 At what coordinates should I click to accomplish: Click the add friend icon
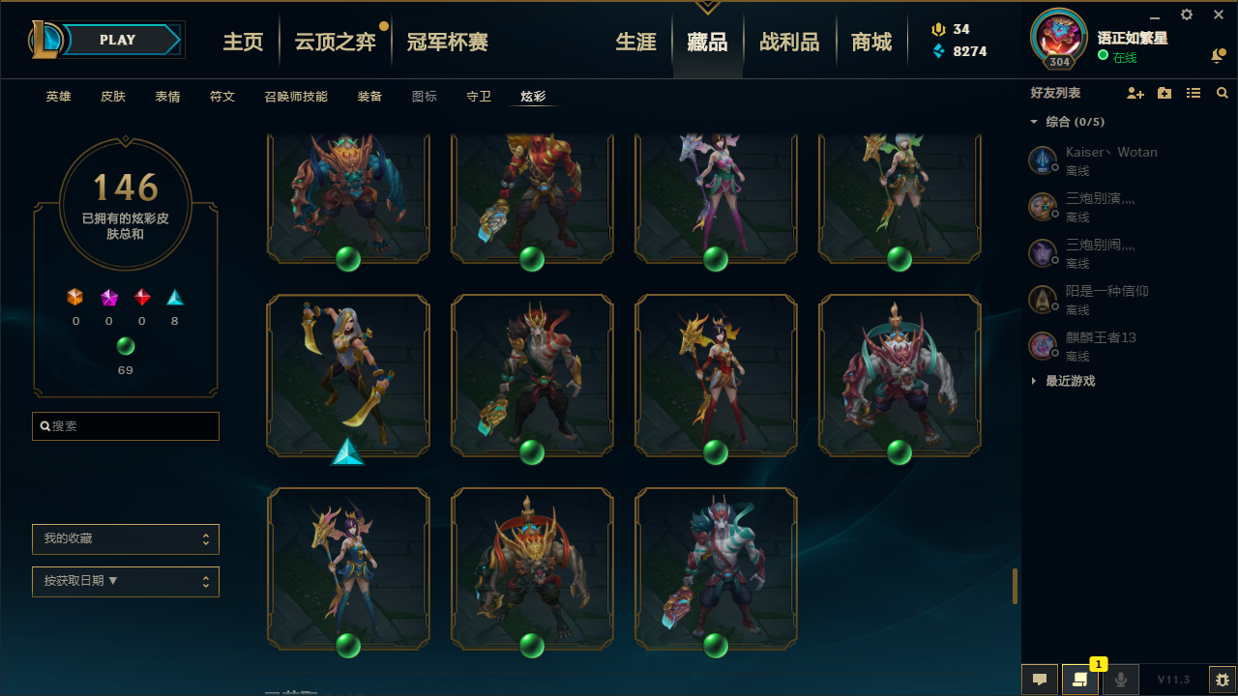(1135, 93)
